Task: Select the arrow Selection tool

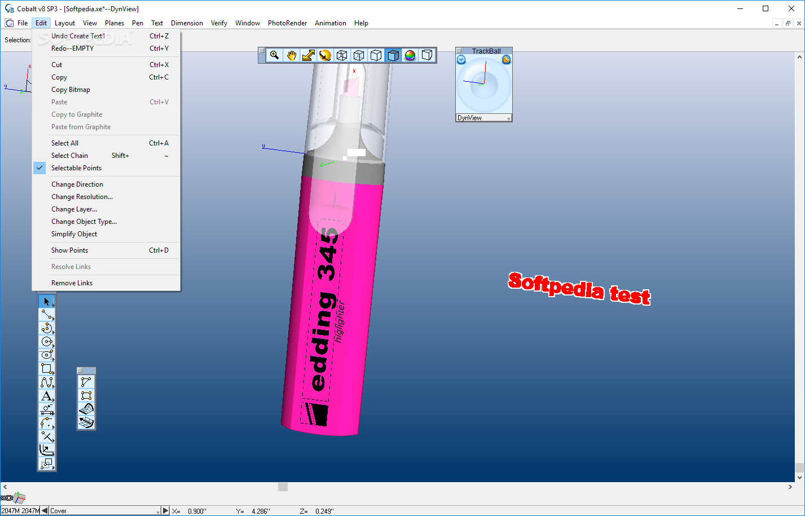Action: (47, 302)
